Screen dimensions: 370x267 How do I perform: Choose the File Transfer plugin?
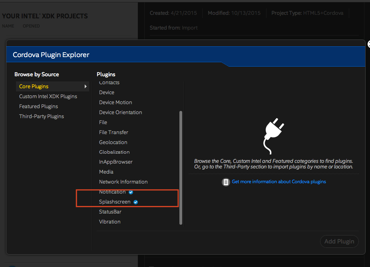point(113,133)
